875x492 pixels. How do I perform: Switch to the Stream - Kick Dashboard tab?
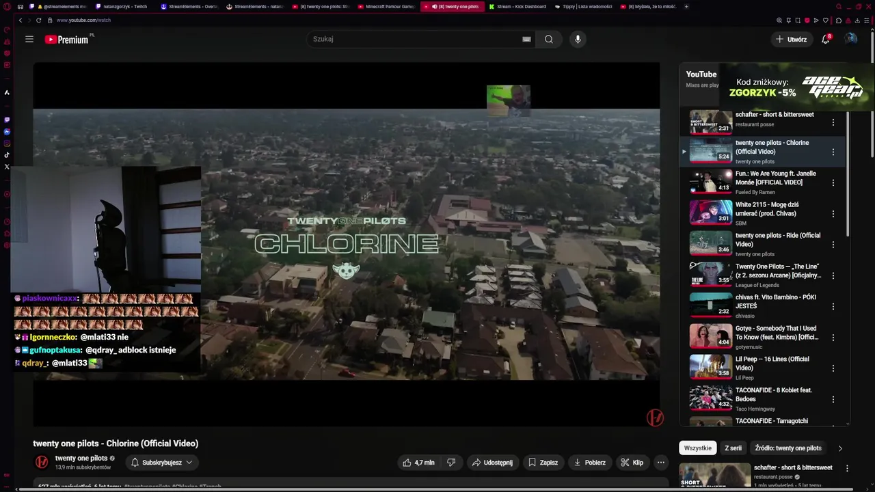tap(517, 7)
